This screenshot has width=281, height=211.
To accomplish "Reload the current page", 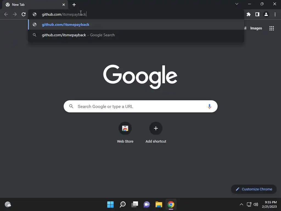I will pyautogui.click(x=24, y=14).
